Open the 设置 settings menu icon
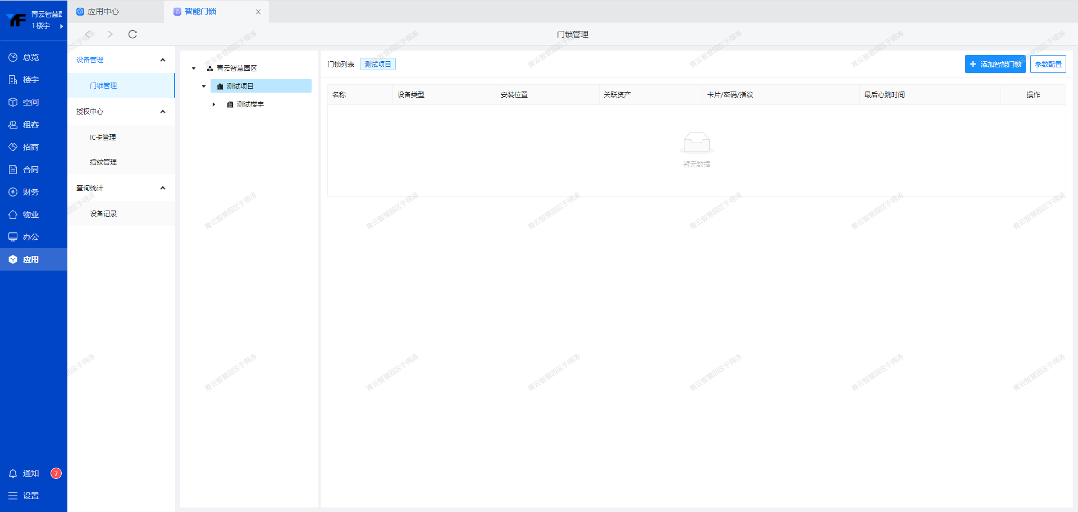 pyautogui.click(x=13, y=496)
